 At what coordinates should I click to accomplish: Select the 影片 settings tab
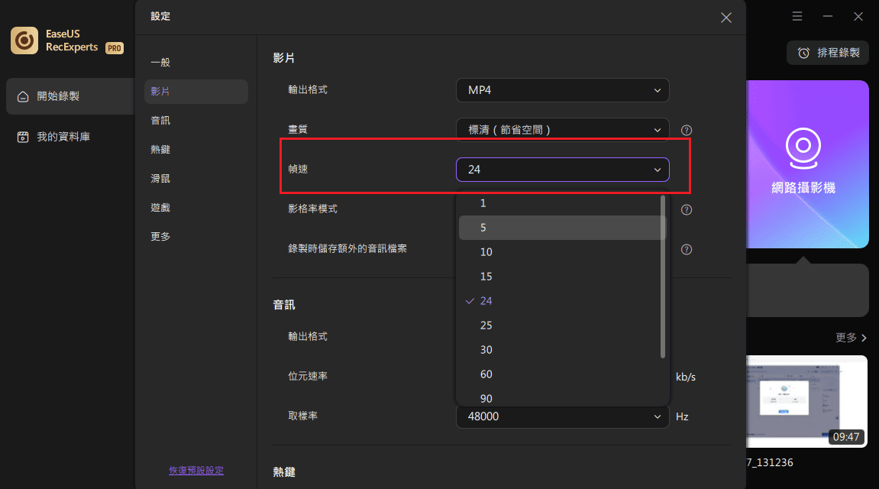[196, 92]
